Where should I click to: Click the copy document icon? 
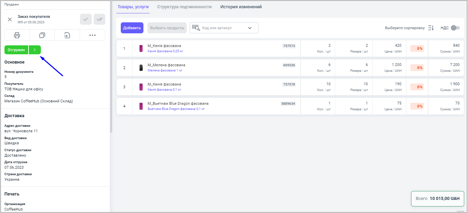coord(42,35)
